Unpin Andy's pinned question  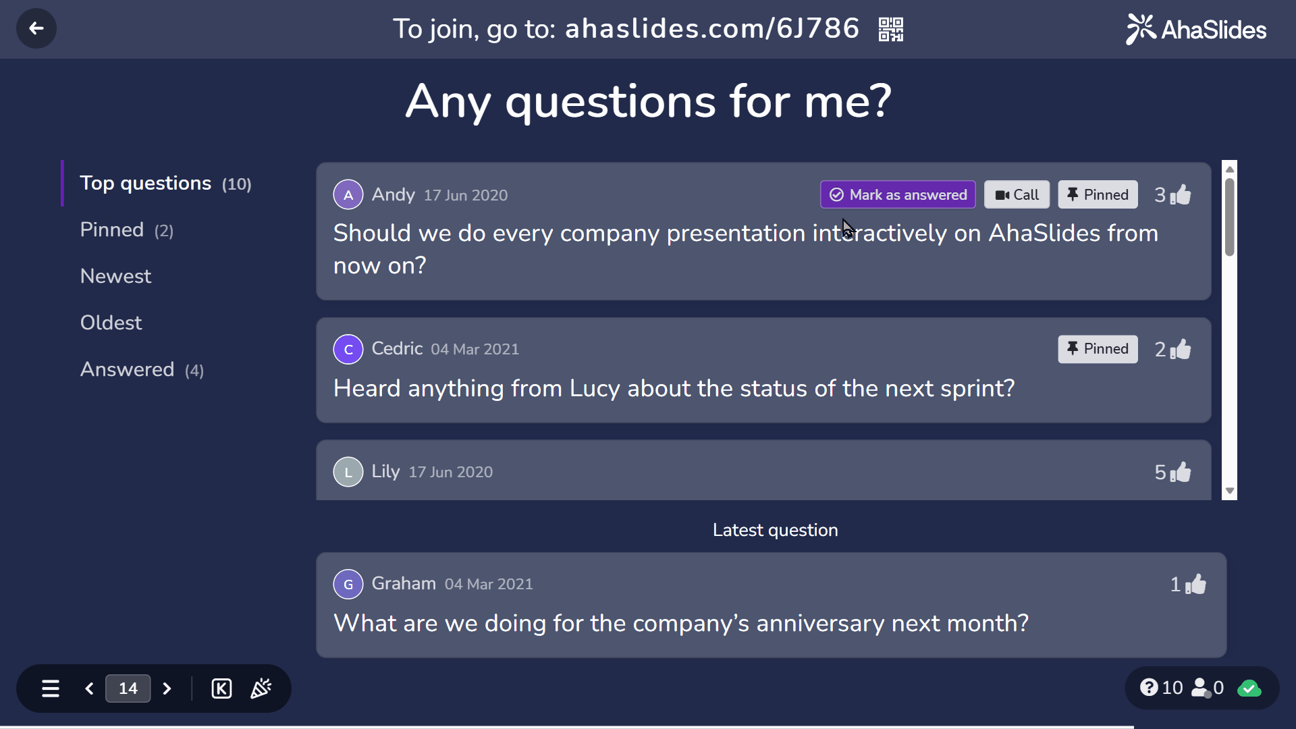click(1098, 195)
